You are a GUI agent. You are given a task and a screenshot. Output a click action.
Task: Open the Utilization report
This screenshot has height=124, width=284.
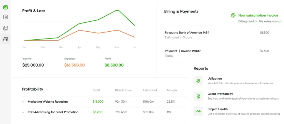[215, 79]
